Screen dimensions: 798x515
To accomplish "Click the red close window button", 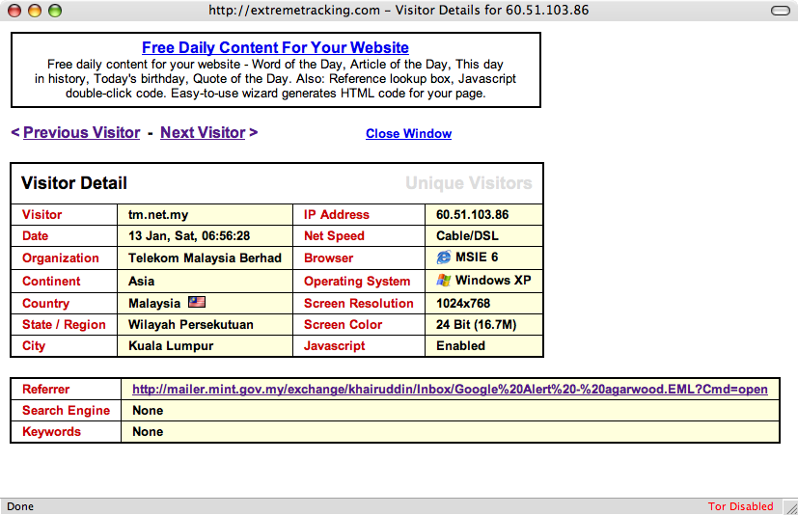I will pyautogui.click(x=14, y=11).
